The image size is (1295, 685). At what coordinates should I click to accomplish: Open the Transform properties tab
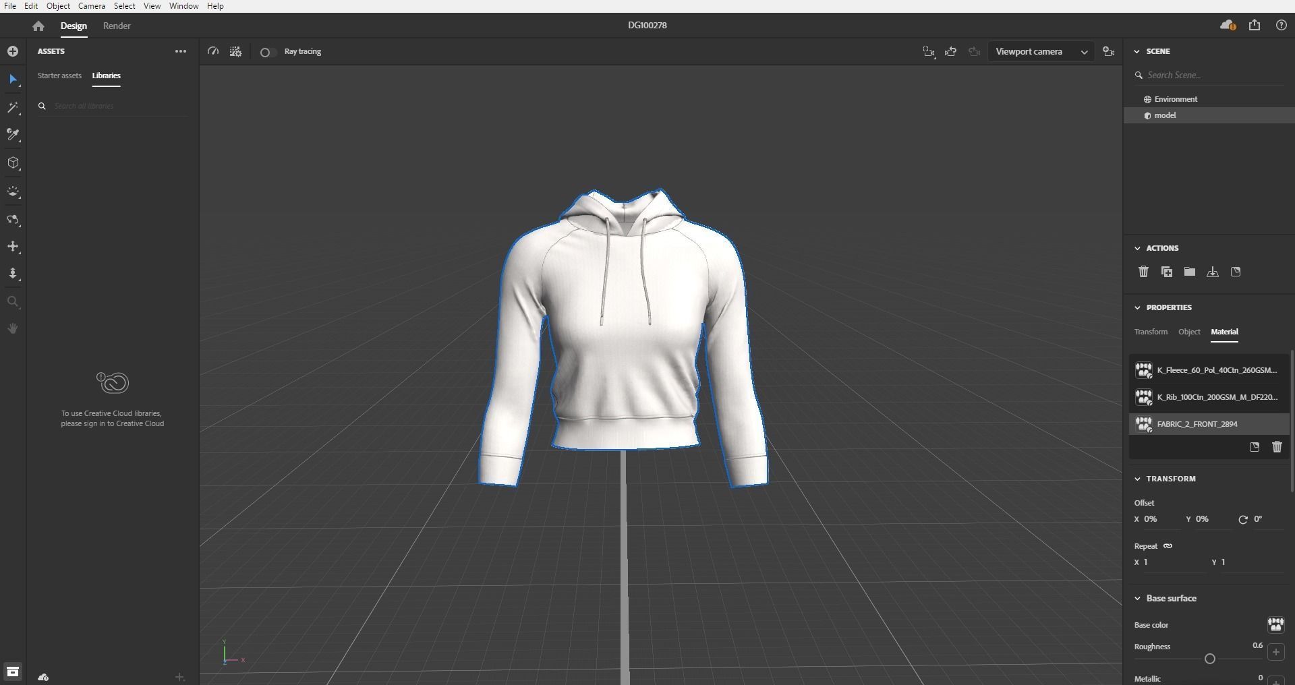[x=1151, y=332]
